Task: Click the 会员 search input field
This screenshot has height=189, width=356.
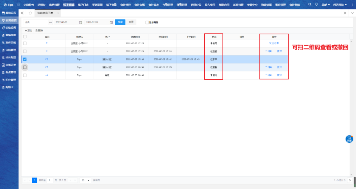Action: (36, 22)
